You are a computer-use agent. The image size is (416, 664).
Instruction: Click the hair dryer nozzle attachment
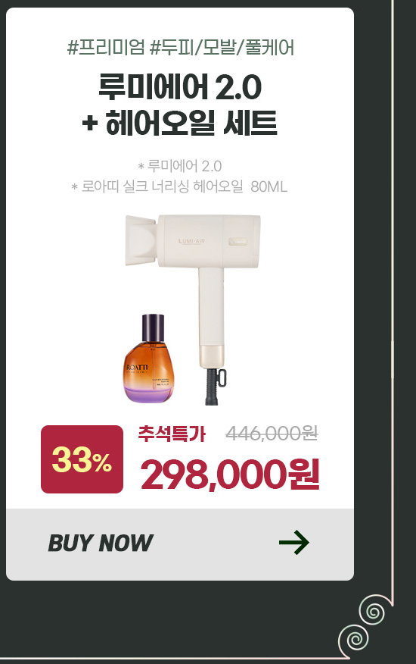(142, 241)
